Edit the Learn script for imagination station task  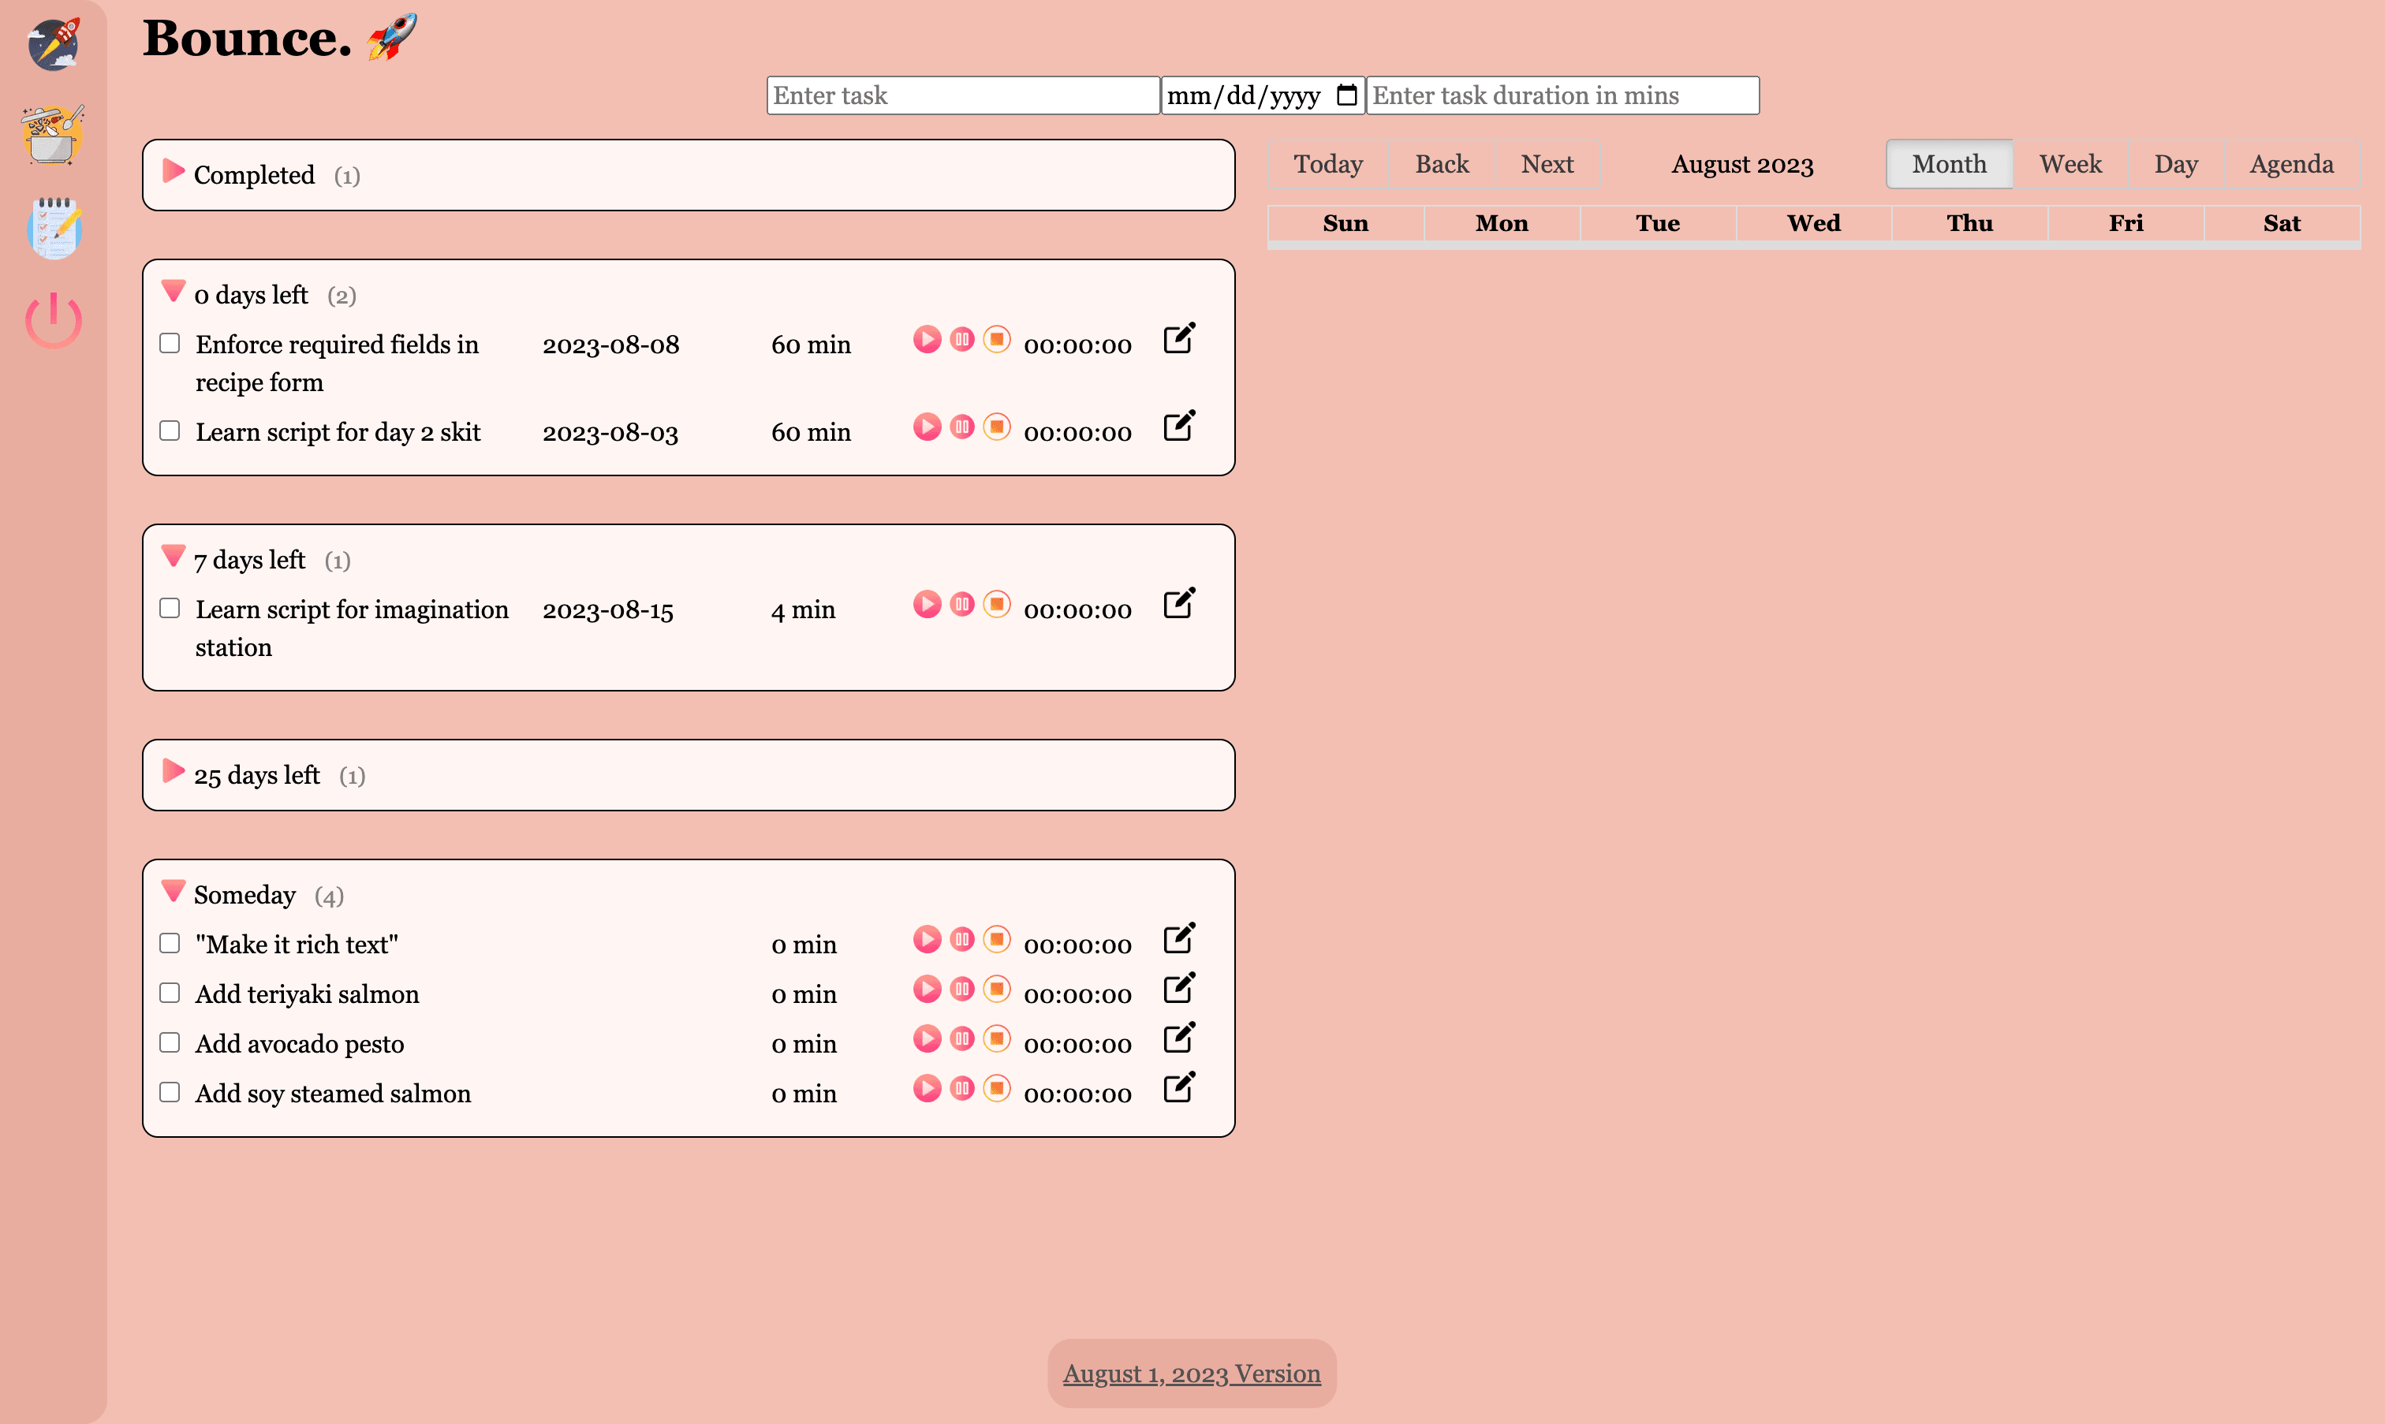click(1178, 603)
